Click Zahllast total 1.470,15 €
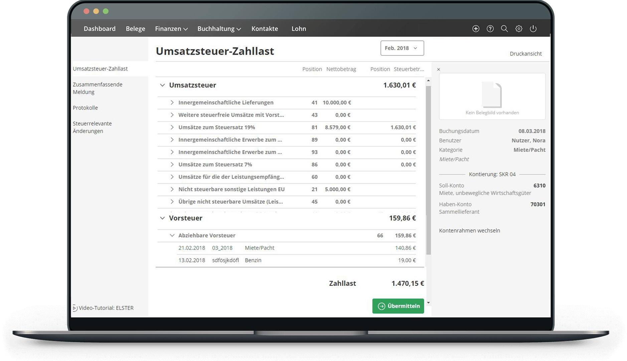 408,283
